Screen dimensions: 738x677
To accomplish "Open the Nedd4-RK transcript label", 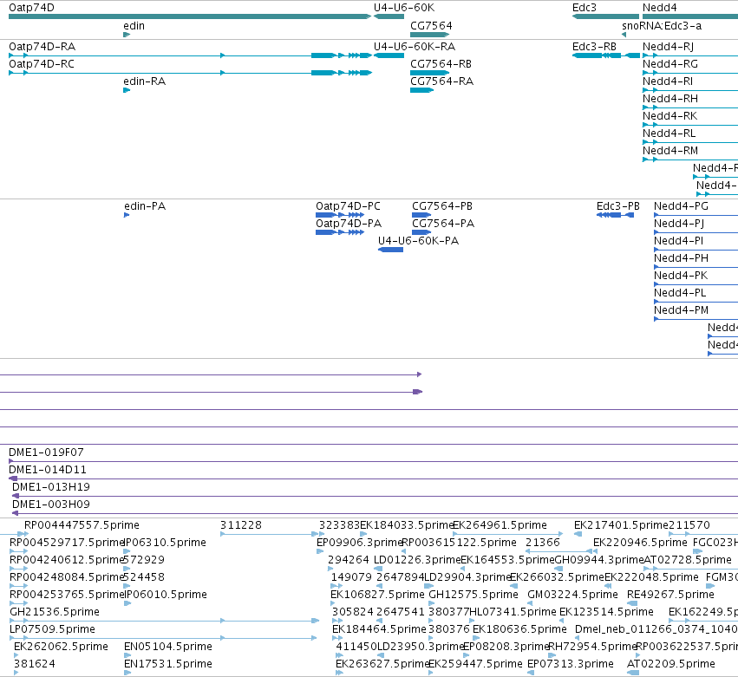I will click(x=669, y=116).
